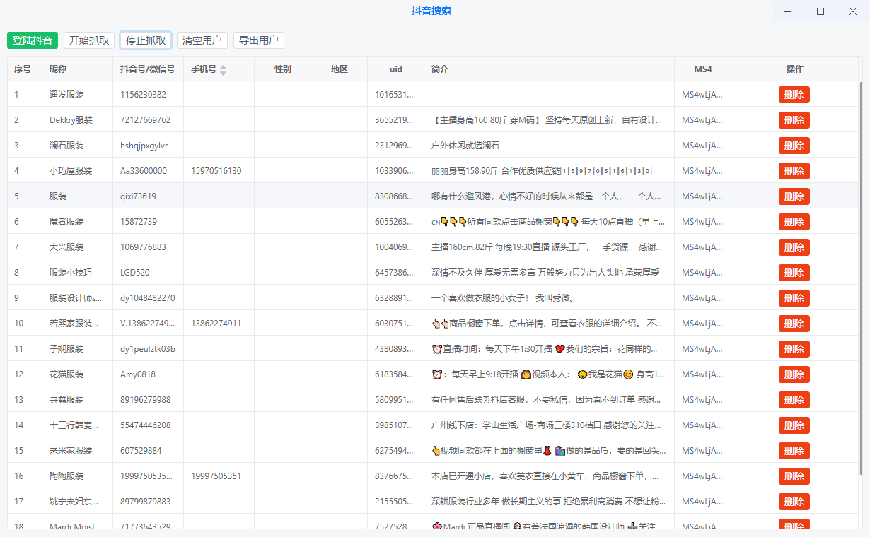The height and width of the screenshot is (537, 870).
Task: Sort by 手机号 ascending arrow icon
Action: [x=224, y=66]
